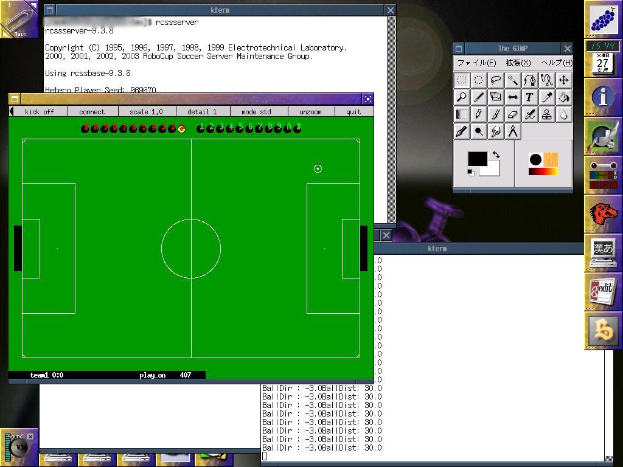Open the active gradient selector bar
Screen dimensions: 623x467
(x=543, y=171)
